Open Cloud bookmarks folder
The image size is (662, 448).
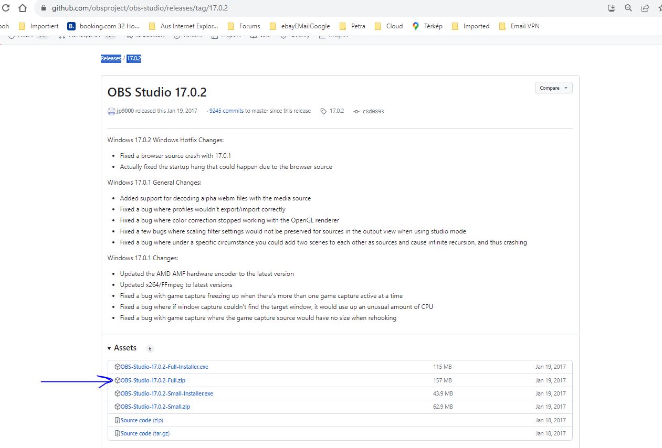[388, 26]
